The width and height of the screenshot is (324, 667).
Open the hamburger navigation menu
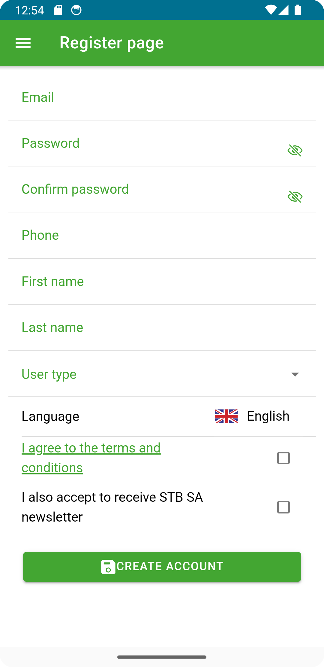[23, 43]
